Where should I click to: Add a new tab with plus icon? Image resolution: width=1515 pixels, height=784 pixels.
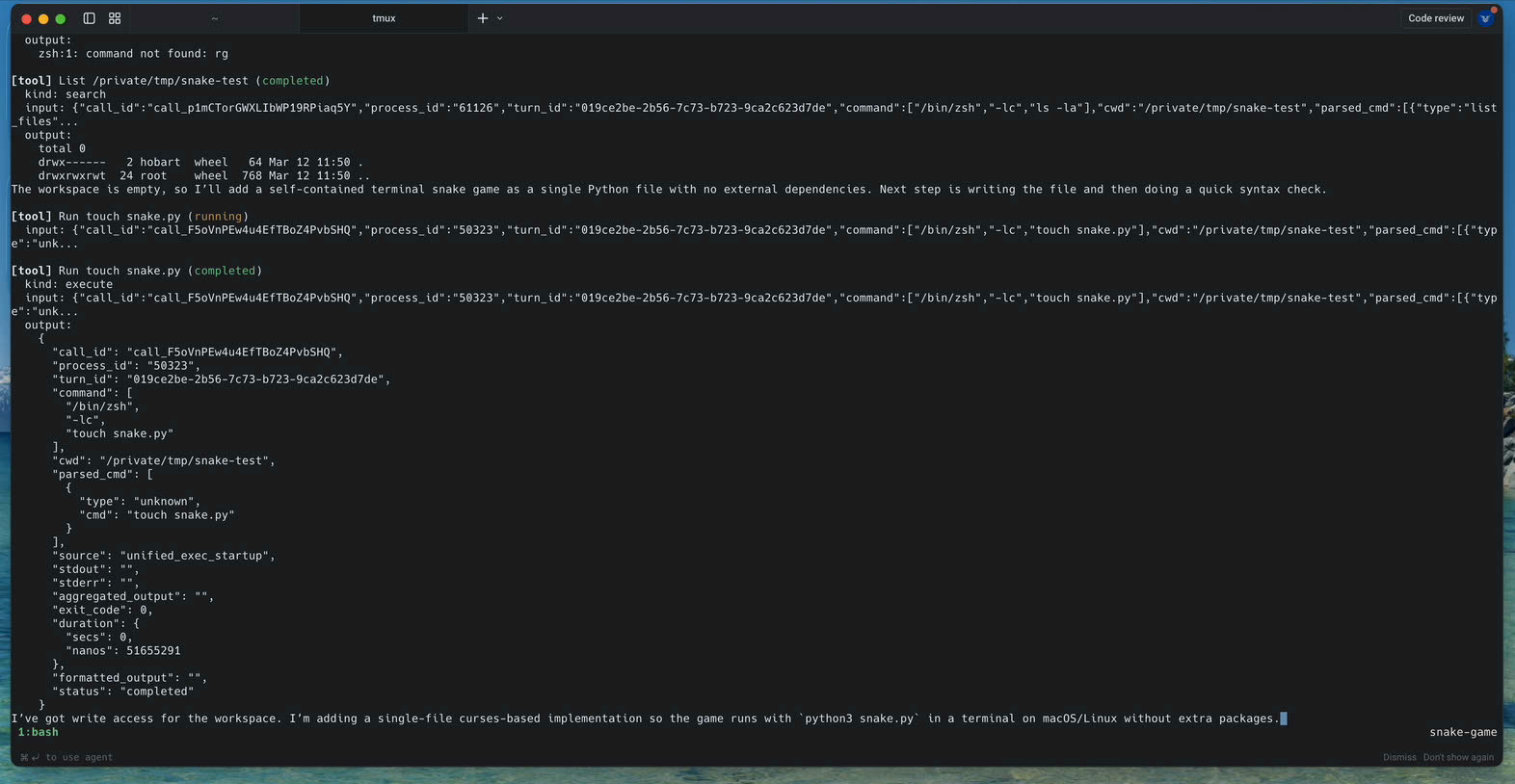(x=483, y=18)
